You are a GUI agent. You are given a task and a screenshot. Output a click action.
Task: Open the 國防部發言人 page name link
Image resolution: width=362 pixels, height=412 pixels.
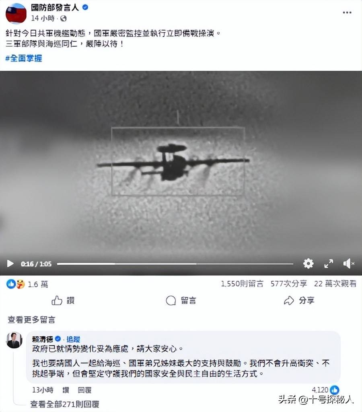click(x=55, y=7)
